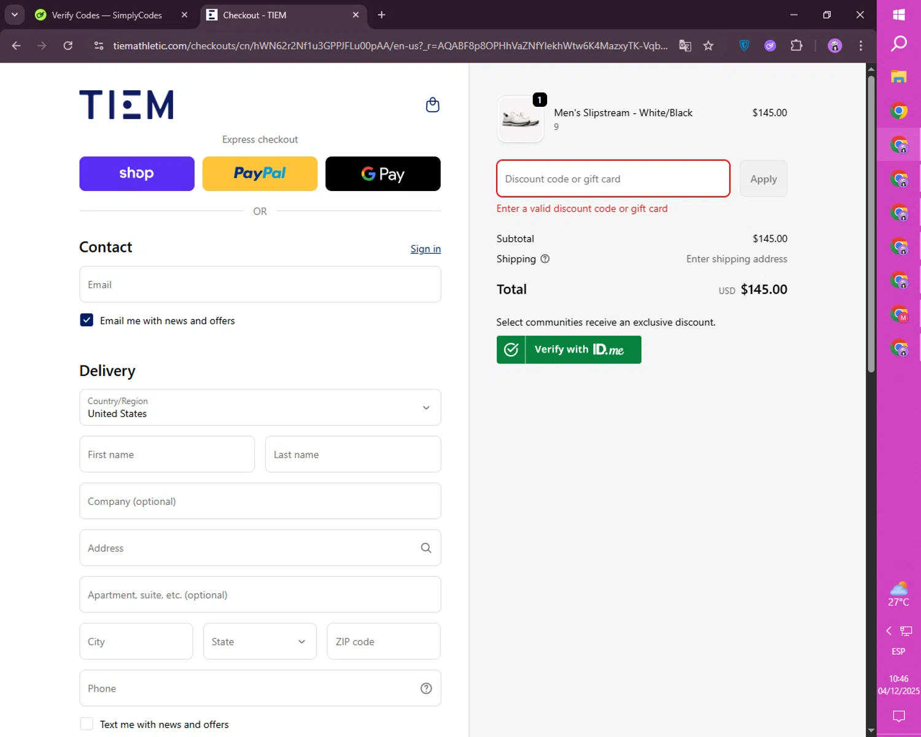Open the plain Chrome taskbar icon
The image size is (921, 737).
click(899, 111)
